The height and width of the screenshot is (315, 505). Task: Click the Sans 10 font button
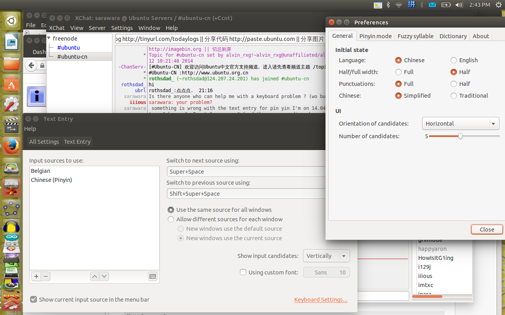[326, 272]
